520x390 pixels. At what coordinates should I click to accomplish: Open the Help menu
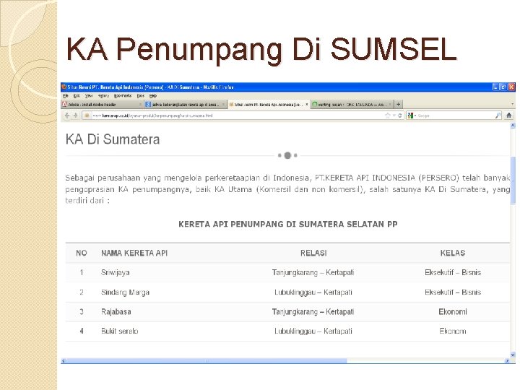pyautogui.click(x=153, y=95)
